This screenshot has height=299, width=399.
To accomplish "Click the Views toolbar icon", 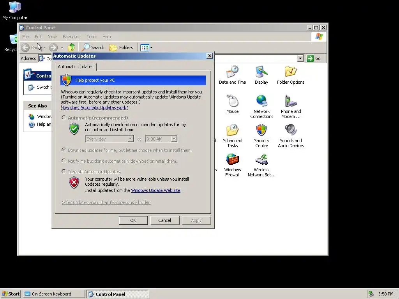I will [x=145, y=47].
